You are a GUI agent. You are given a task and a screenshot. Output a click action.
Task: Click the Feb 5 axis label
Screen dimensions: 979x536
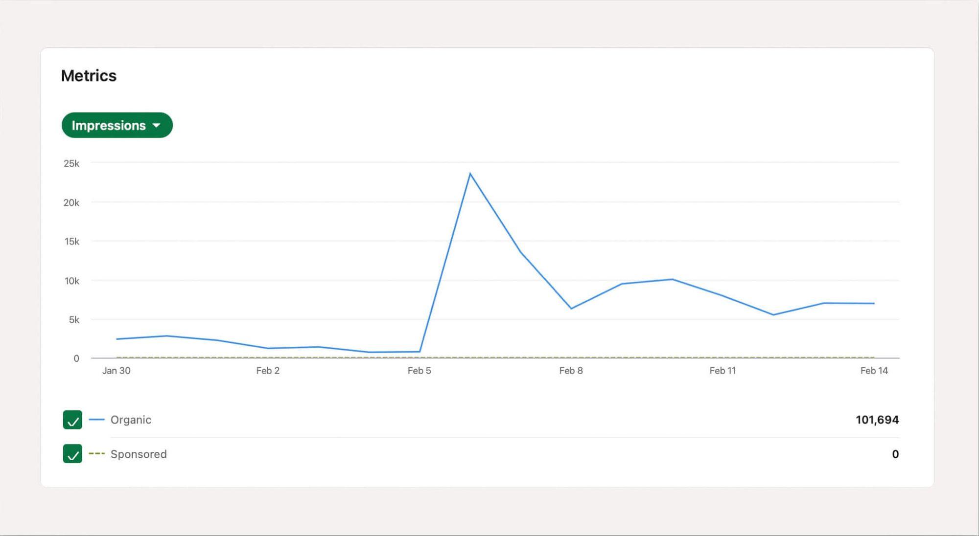pos(420,371)
